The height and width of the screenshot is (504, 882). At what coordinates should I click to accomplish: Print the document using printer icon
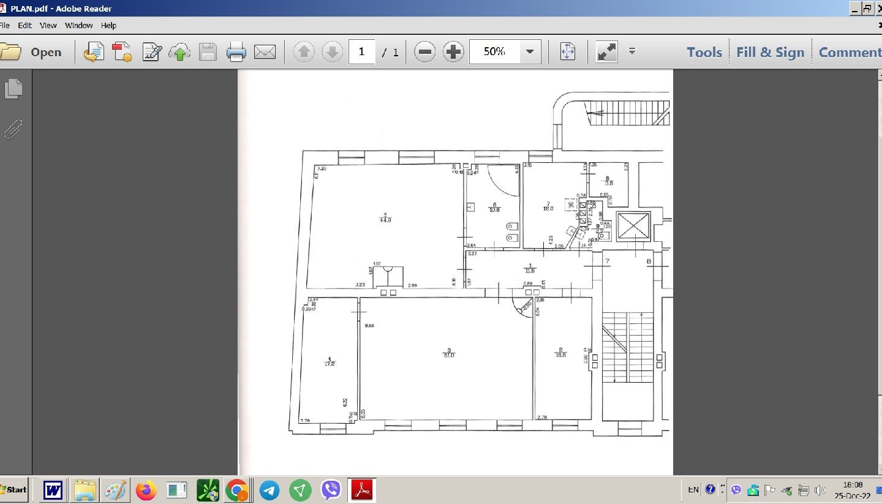(236, 52)
